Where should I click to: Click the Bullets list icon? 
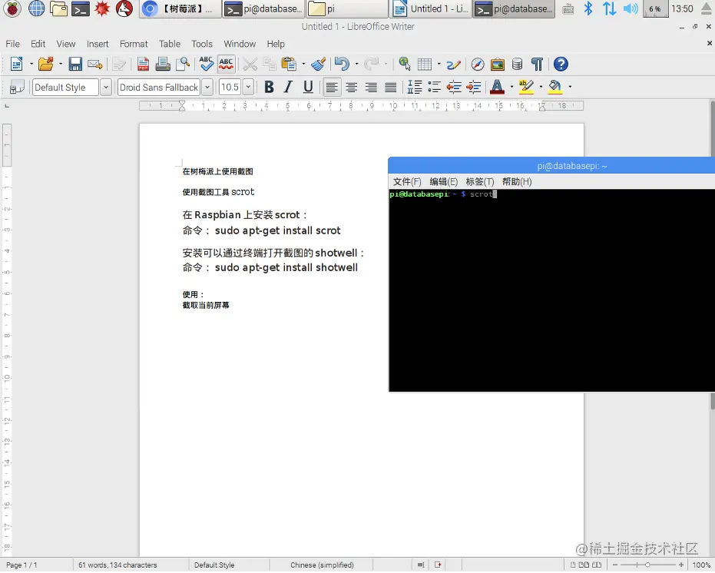click(434, 87)
